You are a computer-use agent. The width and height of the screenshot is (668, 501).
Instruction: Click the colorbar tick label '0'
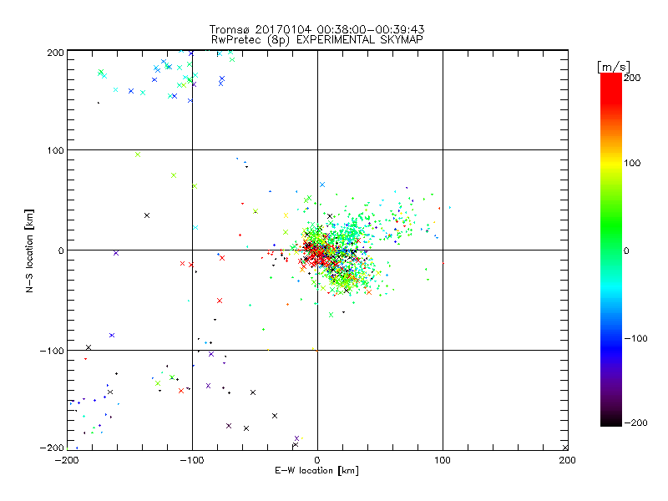pos(626,250)
